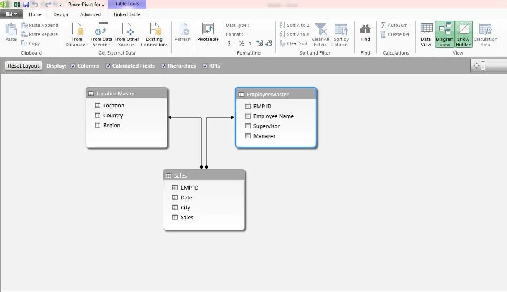This screenshot has width=507, height=292.
Task: Click AutoSum in Calculations group
Action: (x=394, y=25)
